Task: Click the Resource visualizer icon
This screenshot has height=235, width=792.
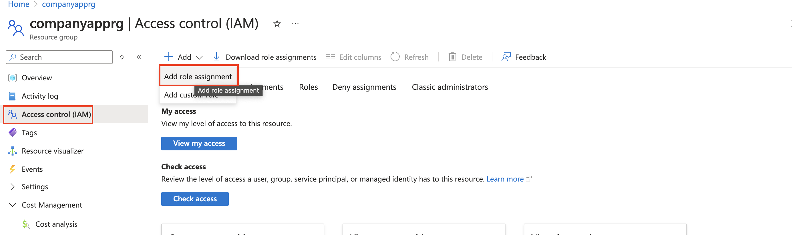Action: (13, 151)
